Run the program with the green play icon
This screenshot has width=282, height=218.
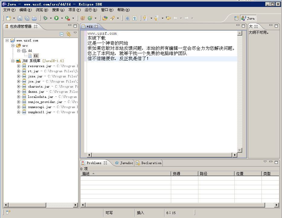56,18
